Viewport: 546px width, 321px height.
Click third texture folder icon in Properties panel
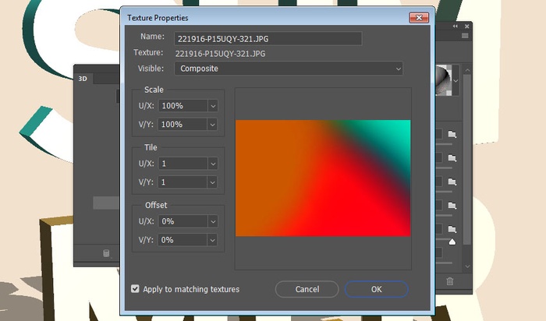452,182
